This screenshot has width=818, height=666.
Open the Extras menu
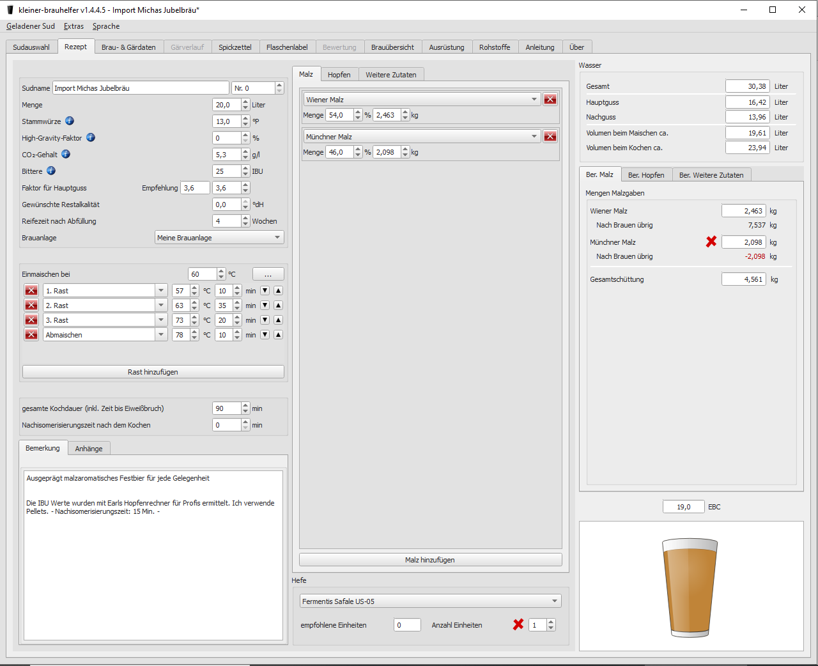pos(73,26)
